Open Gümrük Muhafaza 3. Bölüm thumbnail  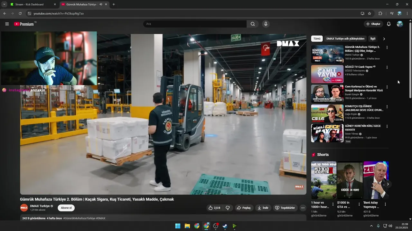(327, 54)
